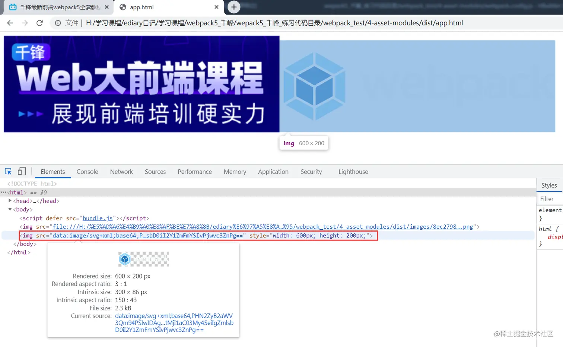Click the 'Intrinsic aspect ratio: 150 : 43' value
The width and height of the screenshot is (563, 347).
(x=126, y=300)
